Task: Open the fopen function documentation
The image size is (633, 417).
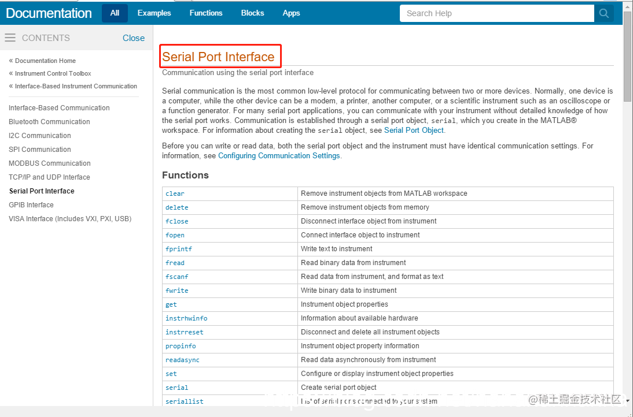Action: point(175,235)
